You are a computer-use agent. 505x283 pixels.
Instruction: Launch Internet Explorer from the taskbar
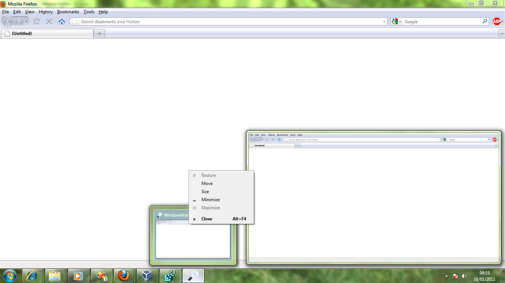tap(32, 276)
